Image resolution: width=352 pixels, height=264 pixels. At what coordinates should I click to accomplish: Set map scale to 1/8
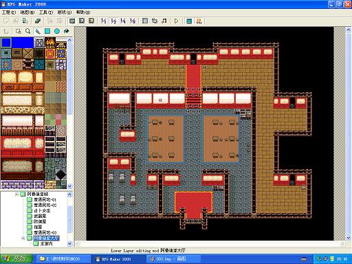pyautogui.click(x=133, y=21)
